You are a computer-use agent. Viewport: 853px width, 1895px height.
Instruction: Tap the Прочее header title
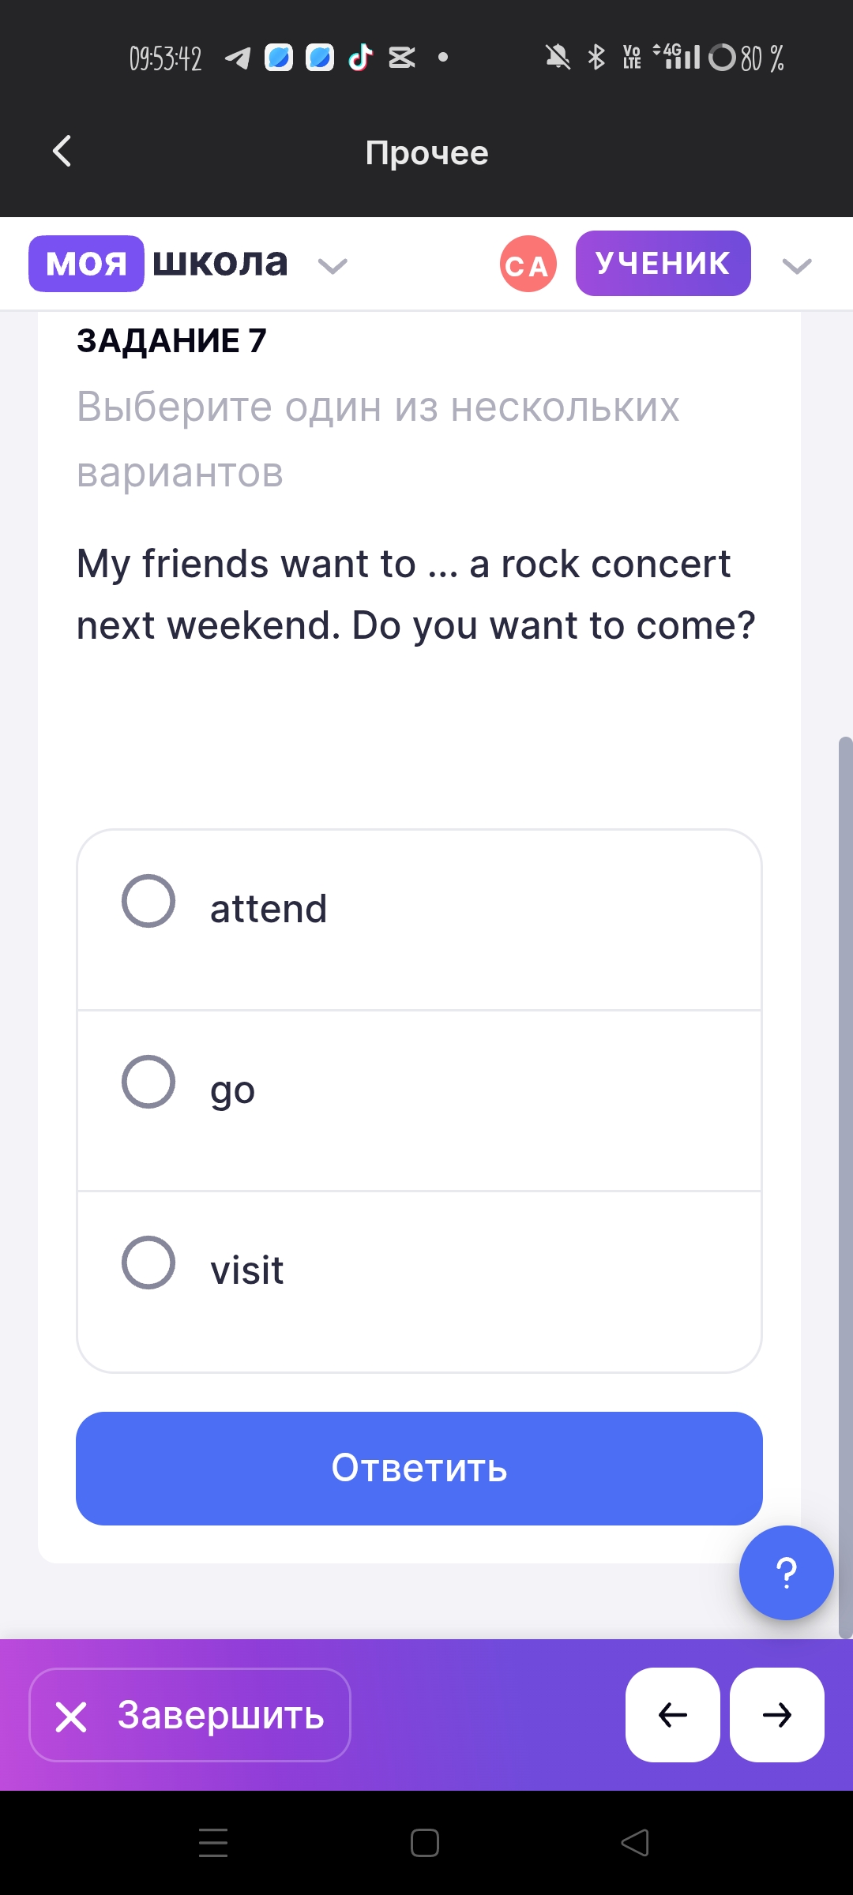(x=426, y=152)
